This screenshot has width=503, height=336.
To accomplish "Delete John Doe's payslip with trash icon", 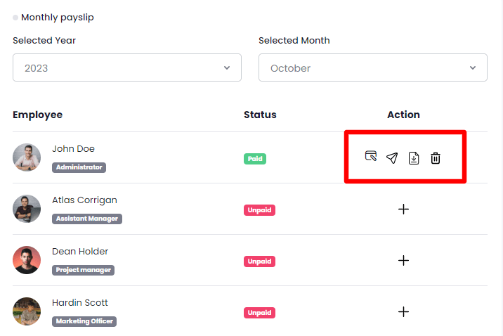I will tap(436, 158).
